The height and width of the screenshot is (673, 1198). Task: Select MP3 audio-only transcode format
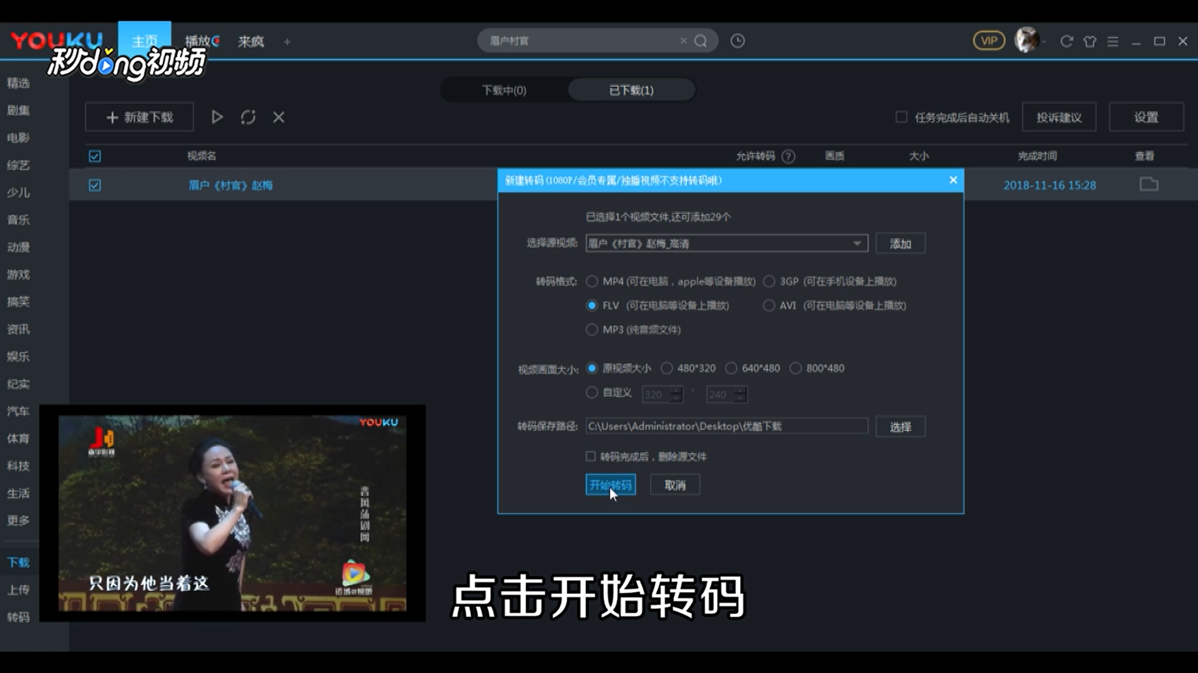[x=592, y=330]
